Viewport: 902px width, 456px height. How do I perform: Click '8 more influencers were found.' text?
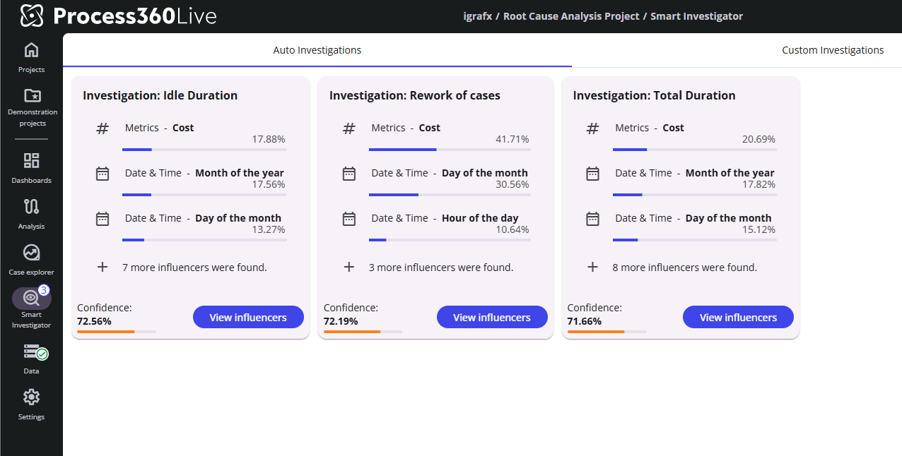point(685,268)
